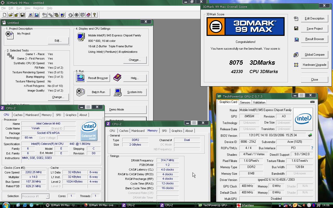Click the Display and CPU Settings monitor icon
333x208 pixels.
point(81,37)
